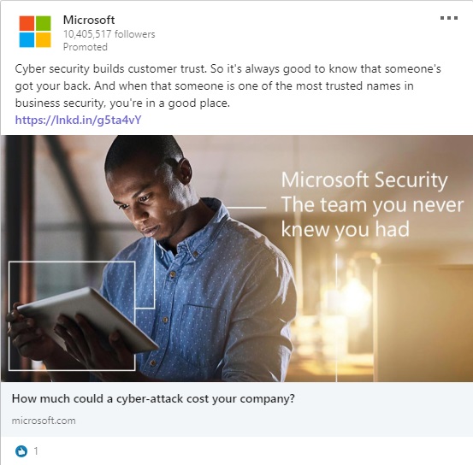Click the Microsoft Security ad image
The width and height of the screenshot is (473, 465).
tap(236, 258)
